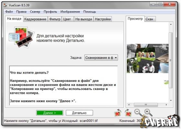Image resolution: width=181 pixels, height=129 pixels.
Task: Open the Профиль menu
Action: point(50,12)
